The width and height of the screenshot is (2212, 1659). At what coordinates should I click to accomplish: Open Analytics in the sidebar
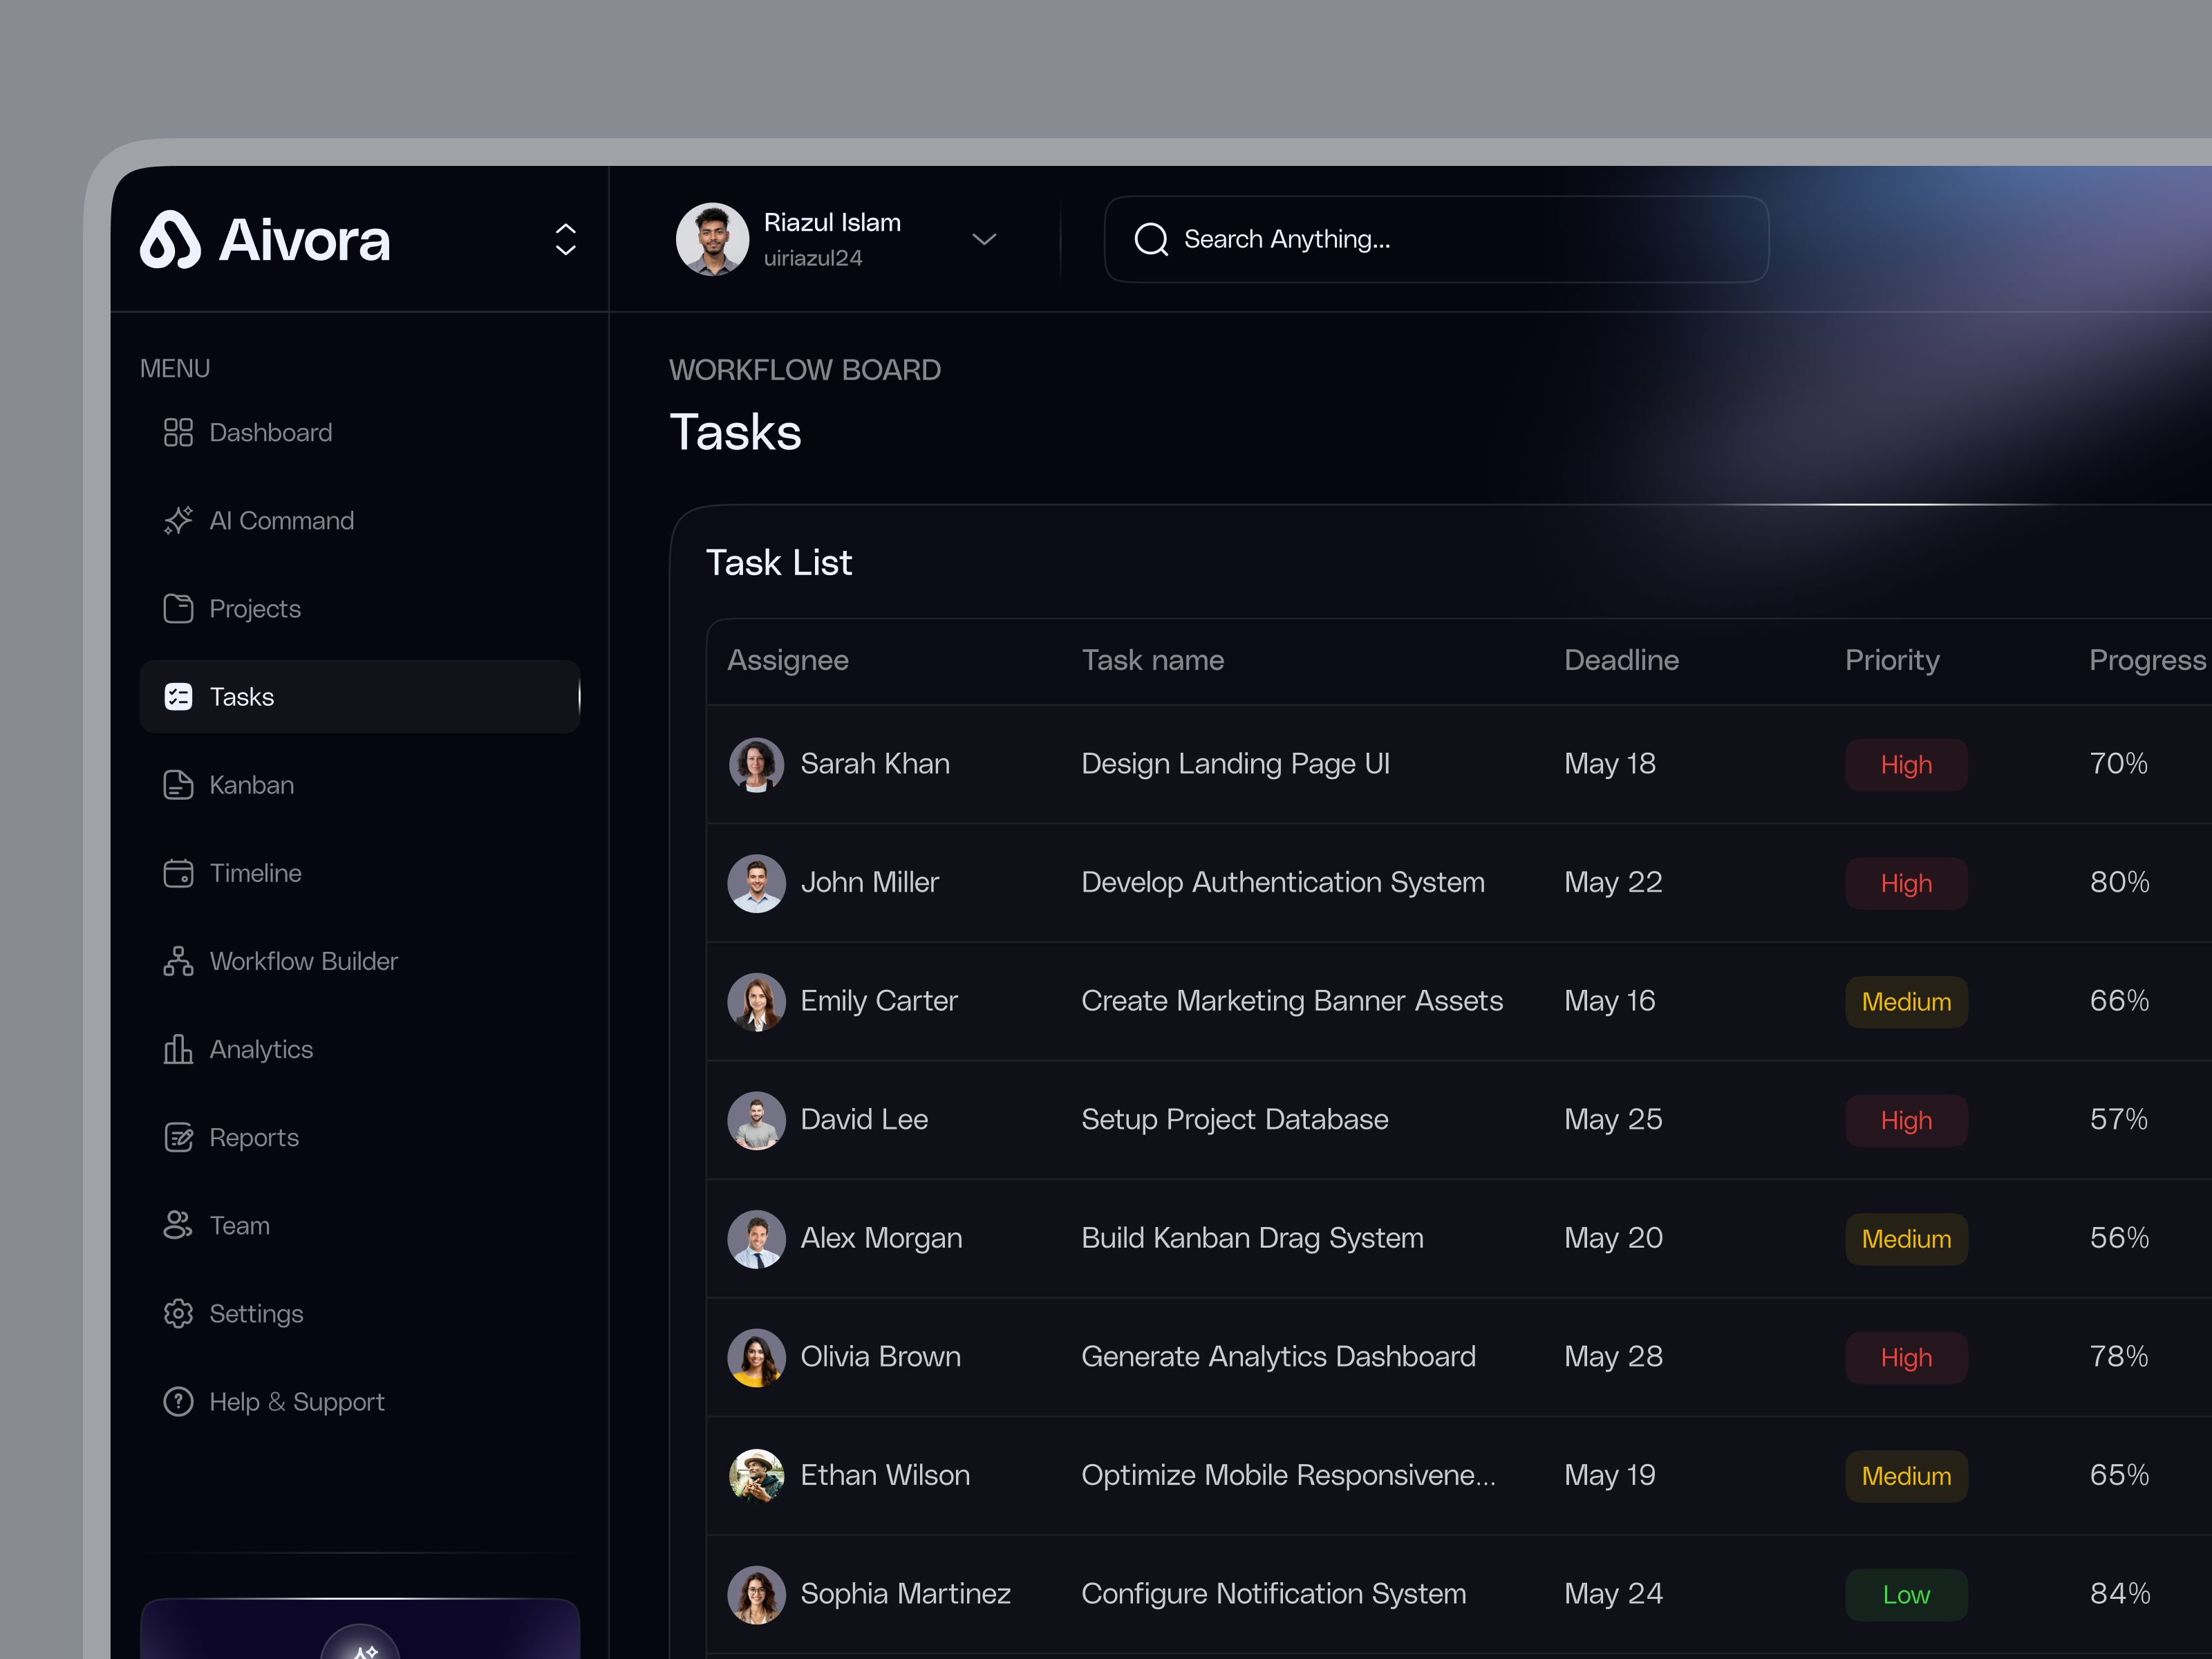(360, 1049)
